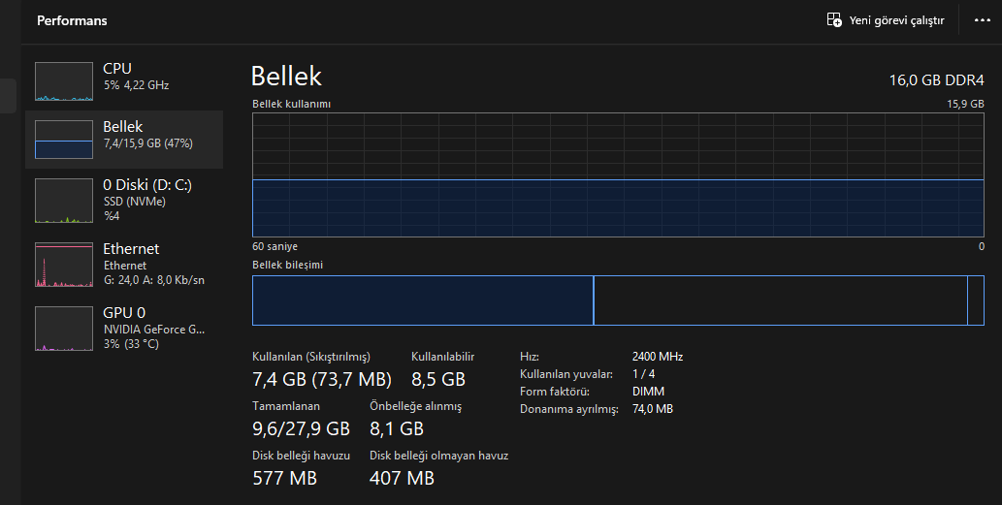Click standby section of memory composition bar
1002x505 pixels.
[780, 300]
